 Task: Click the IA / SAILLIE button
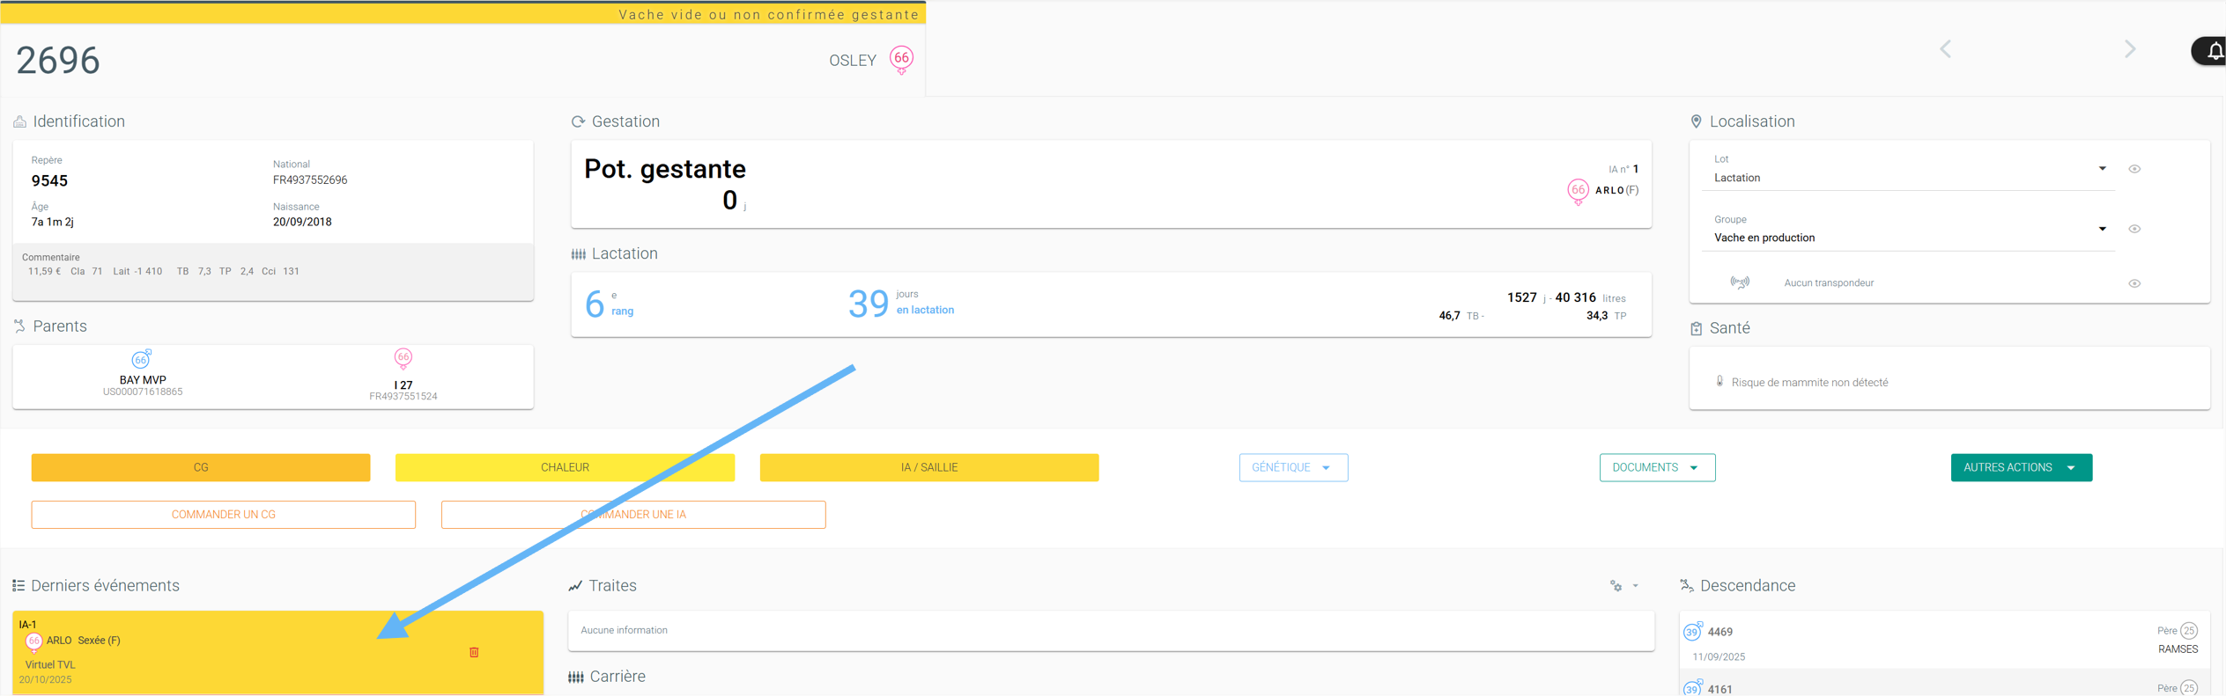pos(929,467)
